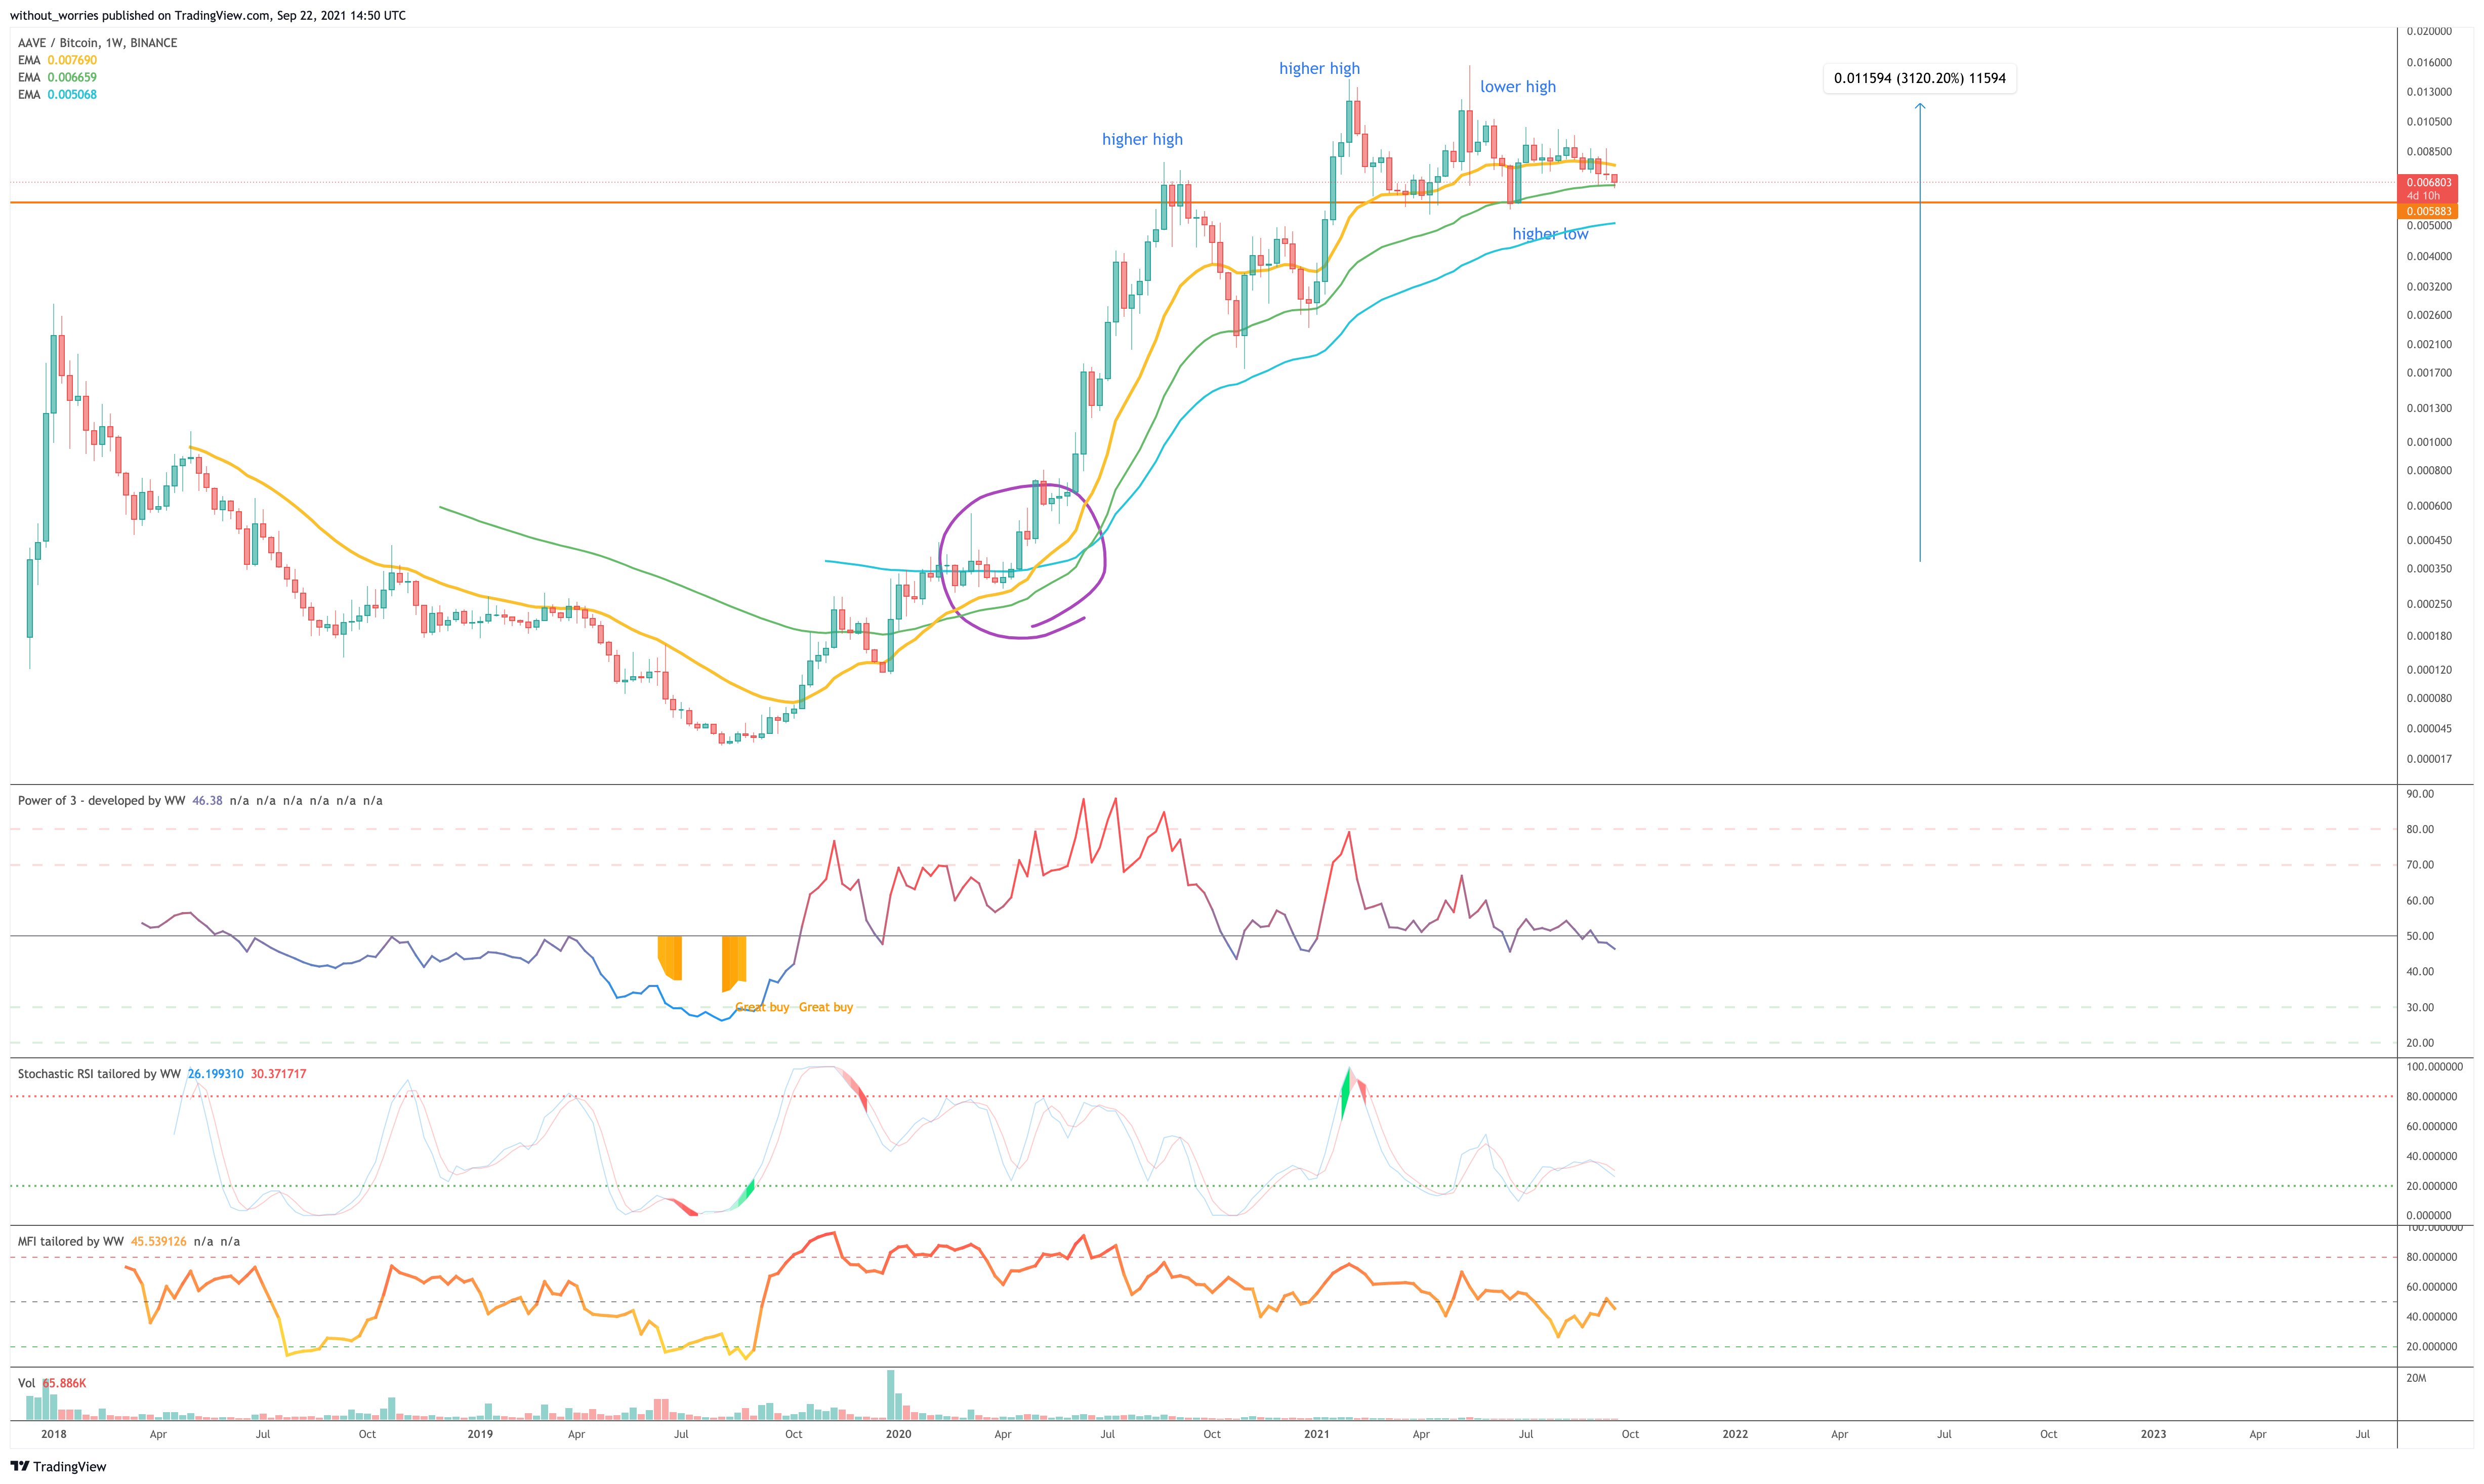
Task: Click the 0.020000 price axis label
Action: 2429,31
